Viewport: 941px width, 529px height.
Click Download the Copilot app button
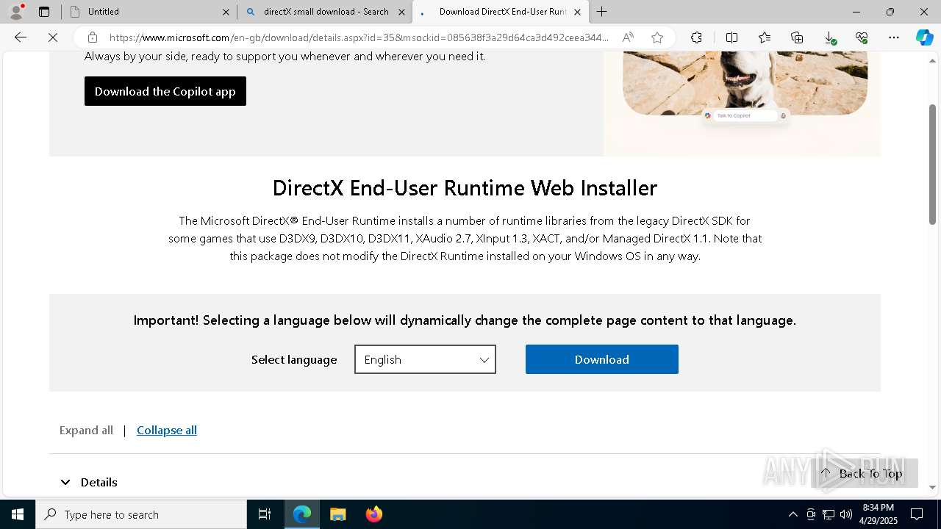click(165, 91)
